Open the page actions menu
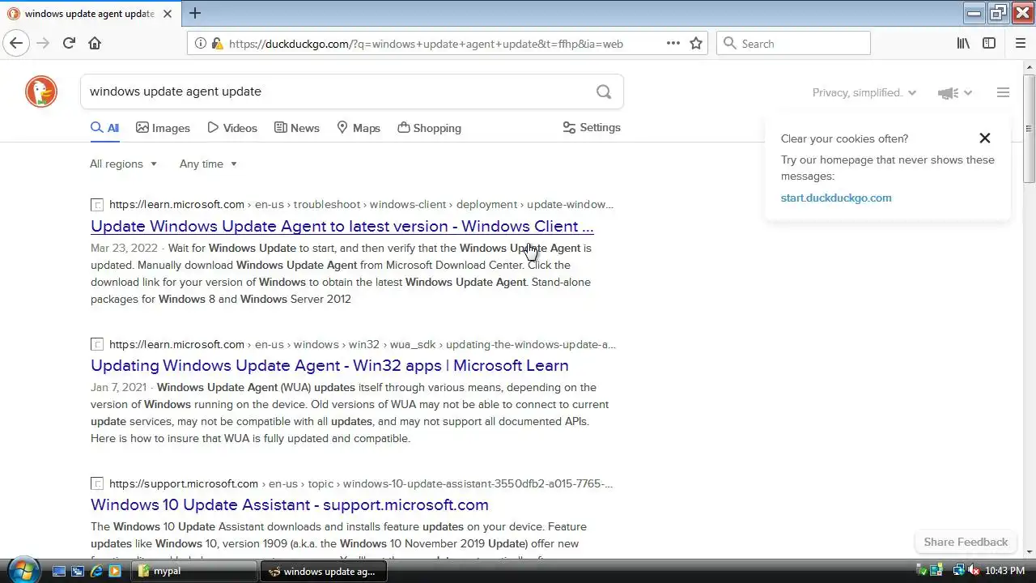Screen dimensions: 1036x583 pos(673,44)
